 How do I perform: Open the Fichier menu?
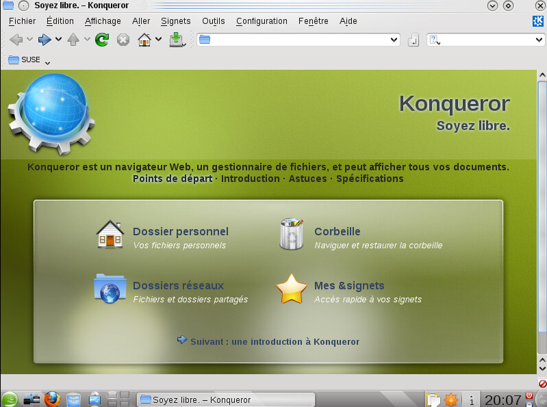(23, 21)
